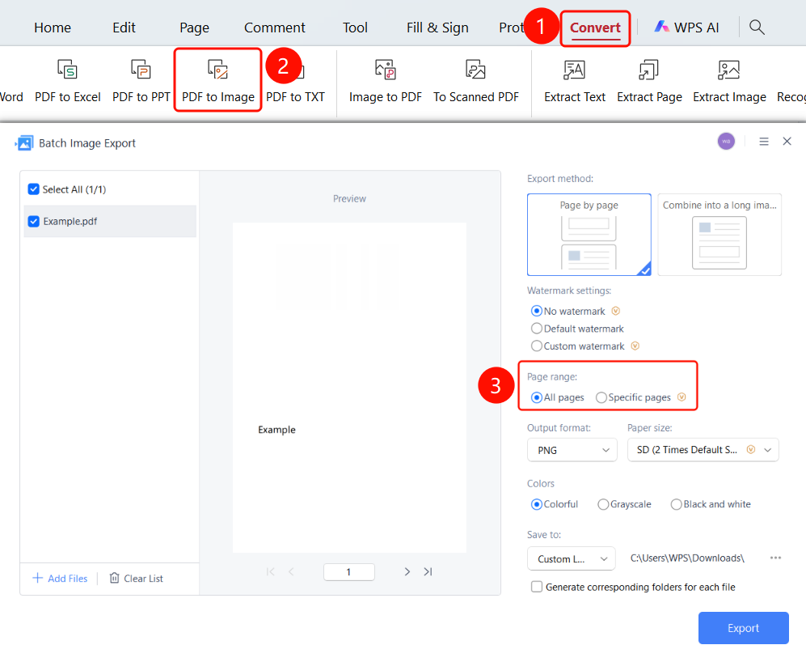Open the PDF to Excel converter

tap(67, 80)
